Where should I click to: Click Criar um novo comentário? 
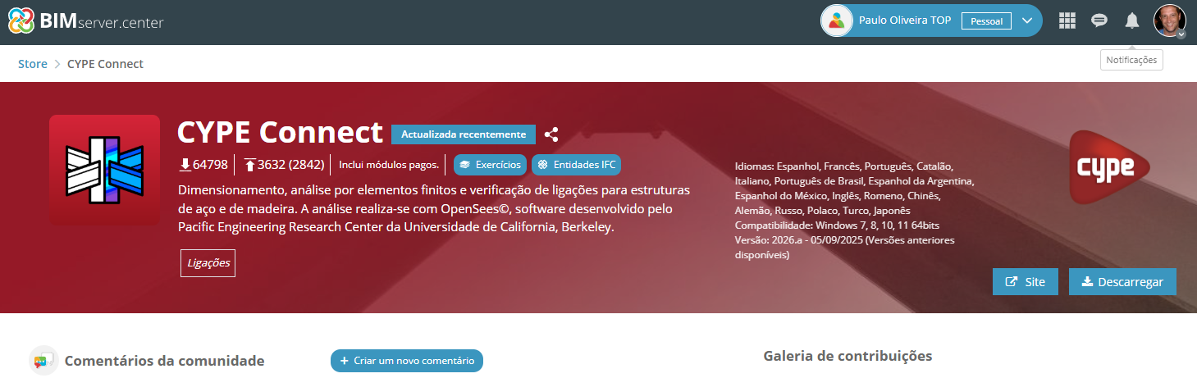[406, 361]
